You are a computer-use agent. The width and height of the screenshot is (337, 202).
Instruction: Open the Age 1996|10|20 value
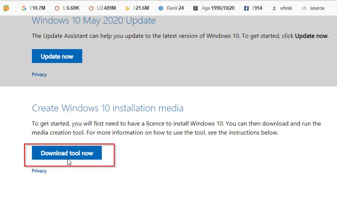[218, 8]
